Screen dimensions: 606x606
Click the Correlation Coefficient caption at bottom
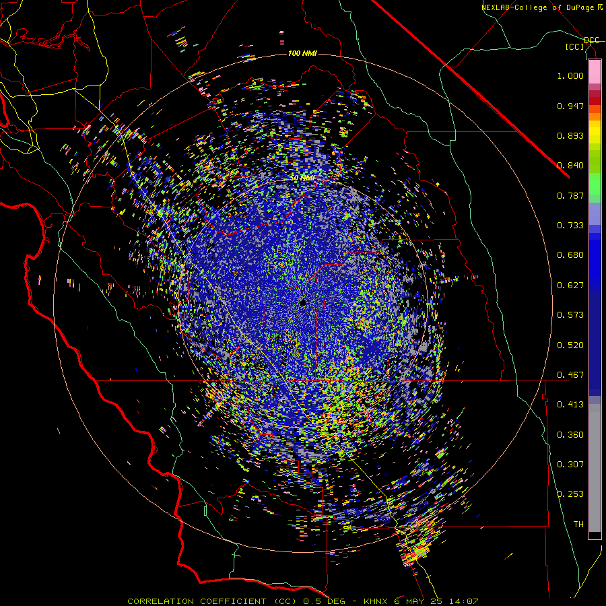click(x=302, y=601)
